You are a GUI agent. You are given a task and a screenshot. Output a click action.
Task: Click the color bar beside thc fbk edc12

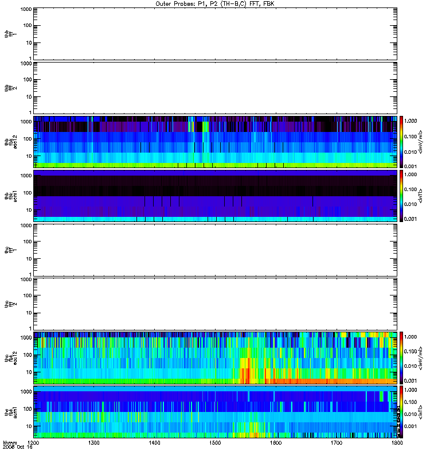pyautogui.click(x=401, y=358)
